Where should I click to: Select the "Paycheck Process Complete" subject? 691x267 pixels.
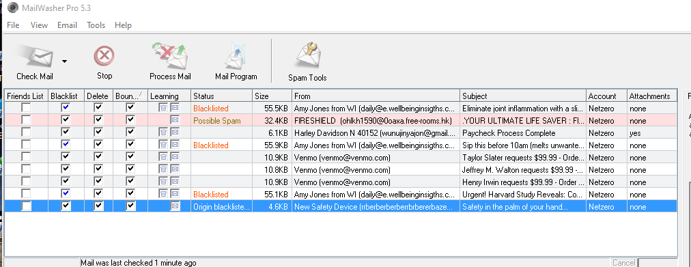[523, 132]
